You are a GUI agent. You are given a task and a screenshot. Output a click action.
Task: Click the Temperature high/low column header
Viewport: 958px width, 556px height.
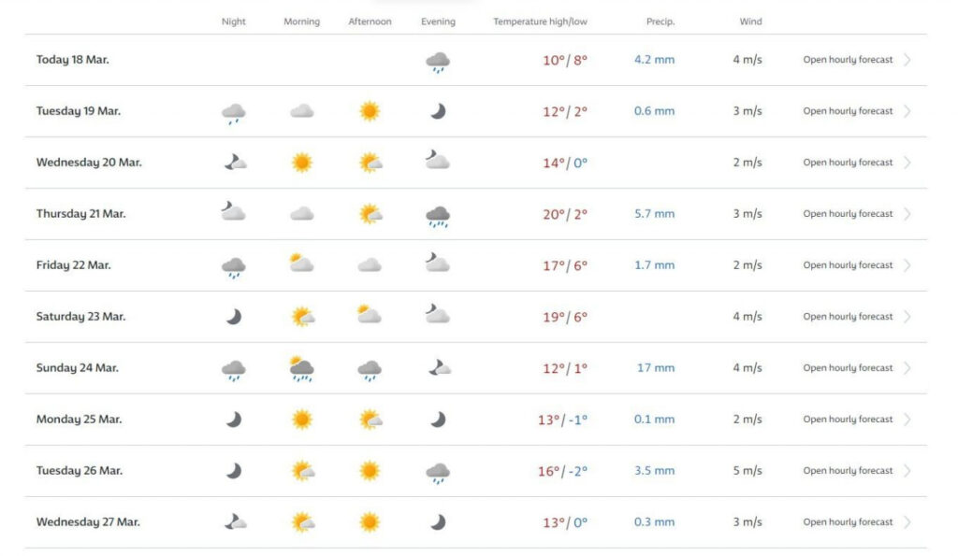[x=540, y=21]
